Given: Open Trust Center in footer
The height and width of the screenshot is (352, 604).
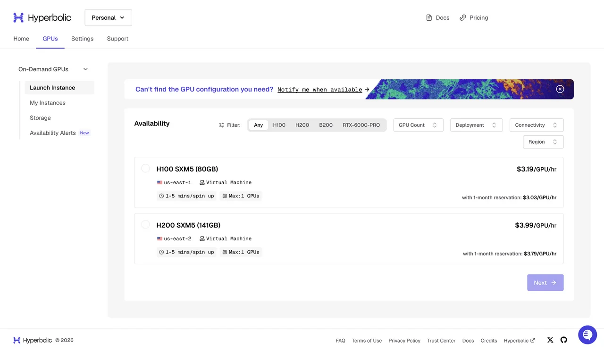Looking at the screenshot, I should pos(441,341).
